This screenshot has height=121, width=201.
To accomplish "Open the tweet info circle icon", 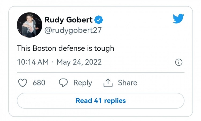I will (x=178, y=62).
